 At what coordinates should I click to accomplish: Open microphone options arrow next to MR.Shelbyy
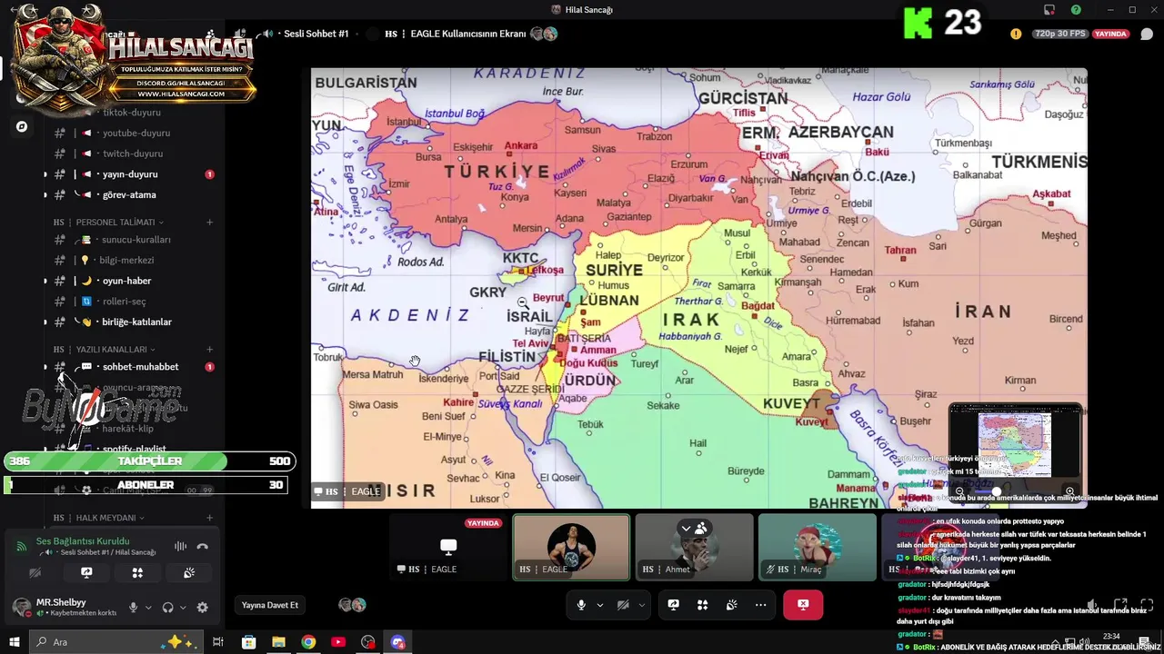tap(148, 608)
